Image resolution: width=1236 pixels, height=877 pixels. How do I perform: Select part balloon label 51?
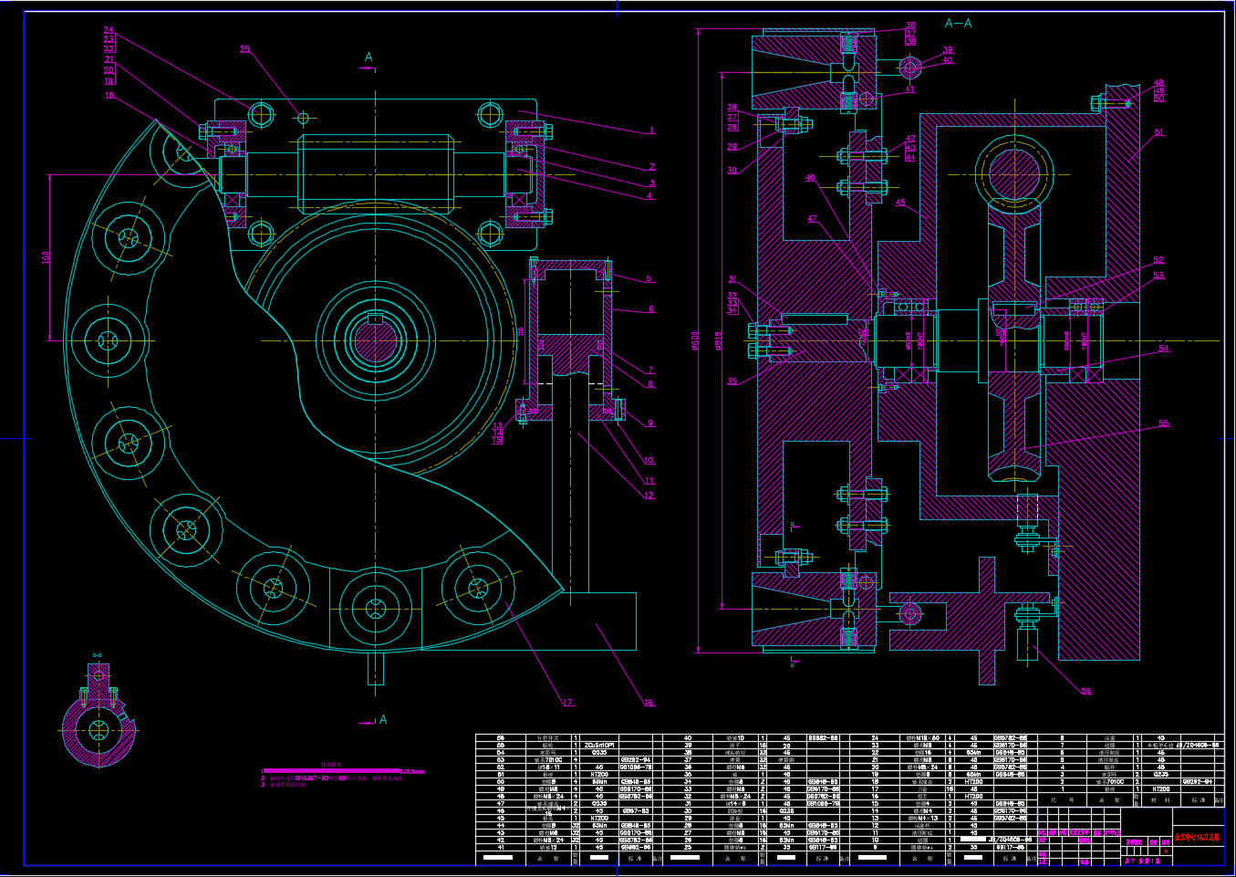click(1159, 132)
